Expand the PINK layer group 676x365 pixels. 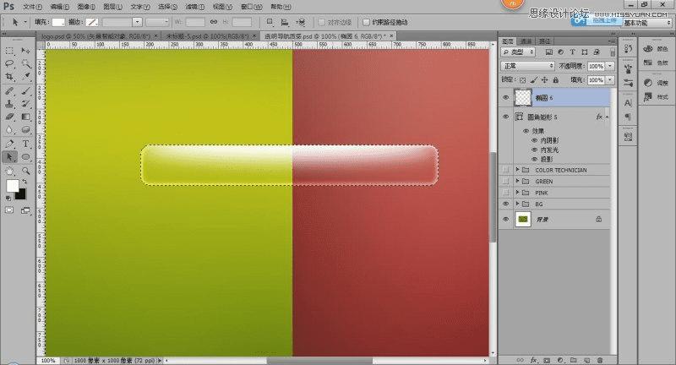[x=517, y=192]
